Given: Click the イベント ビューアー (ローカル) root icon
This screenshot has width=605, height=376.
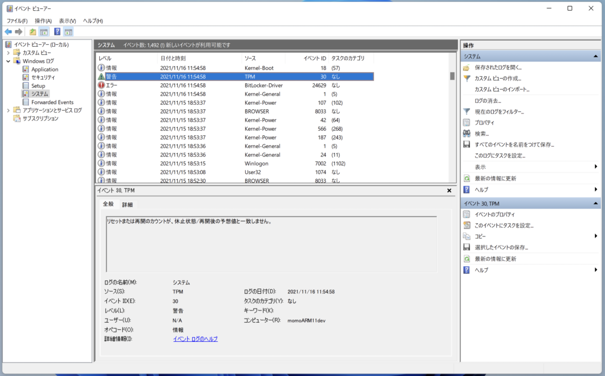Looking at the screenshot, I should click(8, 44).
